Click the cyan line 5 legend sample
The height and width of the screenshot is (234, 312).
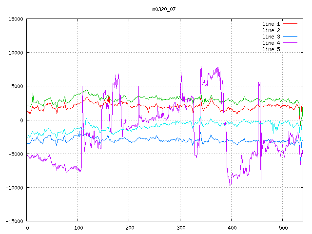290,49
